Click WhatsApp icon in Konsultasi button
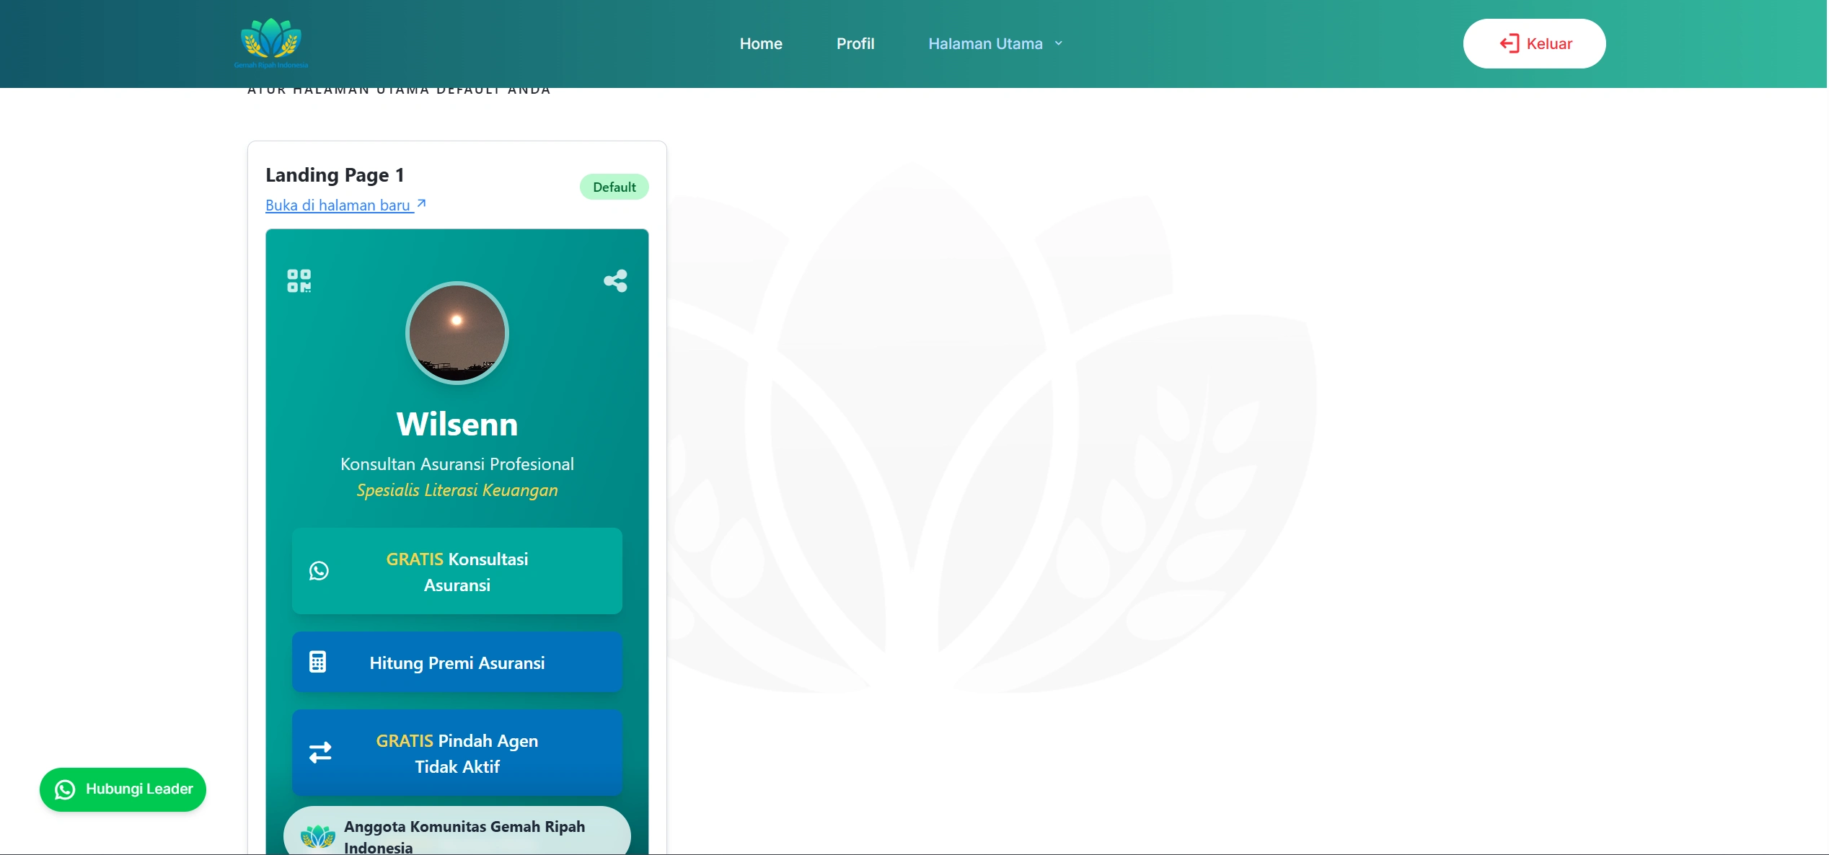Screen dimensions: 1829x855 click(319, 571)
